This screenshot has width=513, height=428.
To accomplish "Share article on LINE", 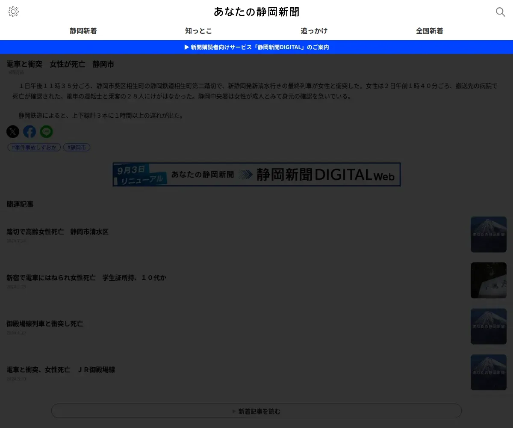I will coord(46,131).
